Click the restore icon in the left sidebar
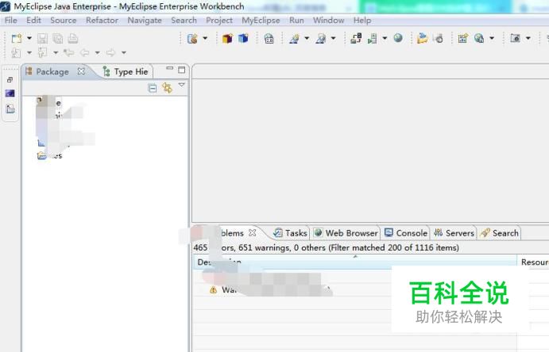This screenshot has height=352, width=549. click(10, 80)
